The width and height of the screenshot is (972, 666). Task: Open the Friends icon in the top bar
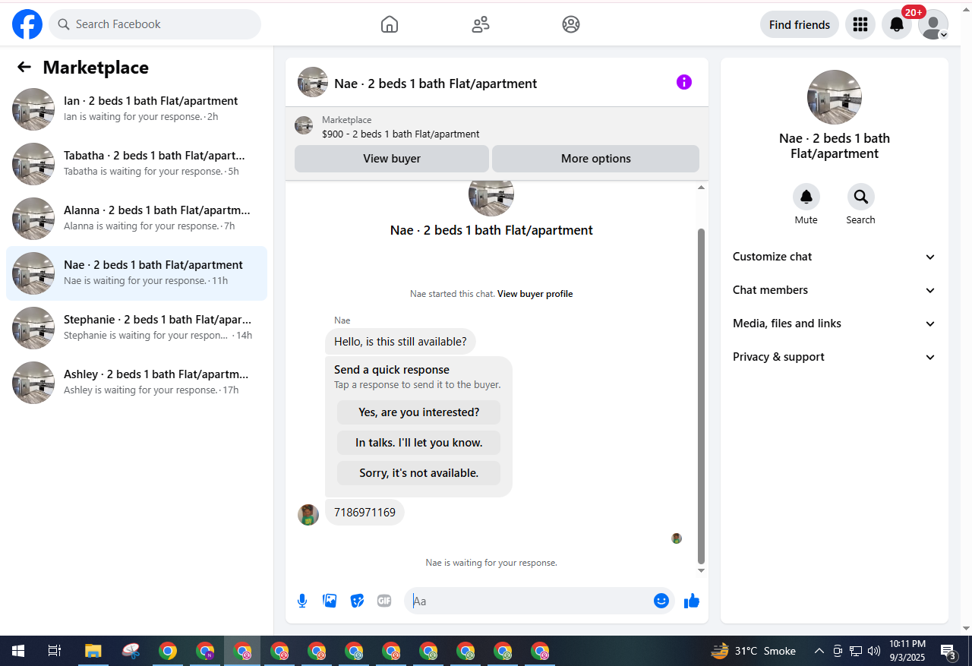pos(481,24)
